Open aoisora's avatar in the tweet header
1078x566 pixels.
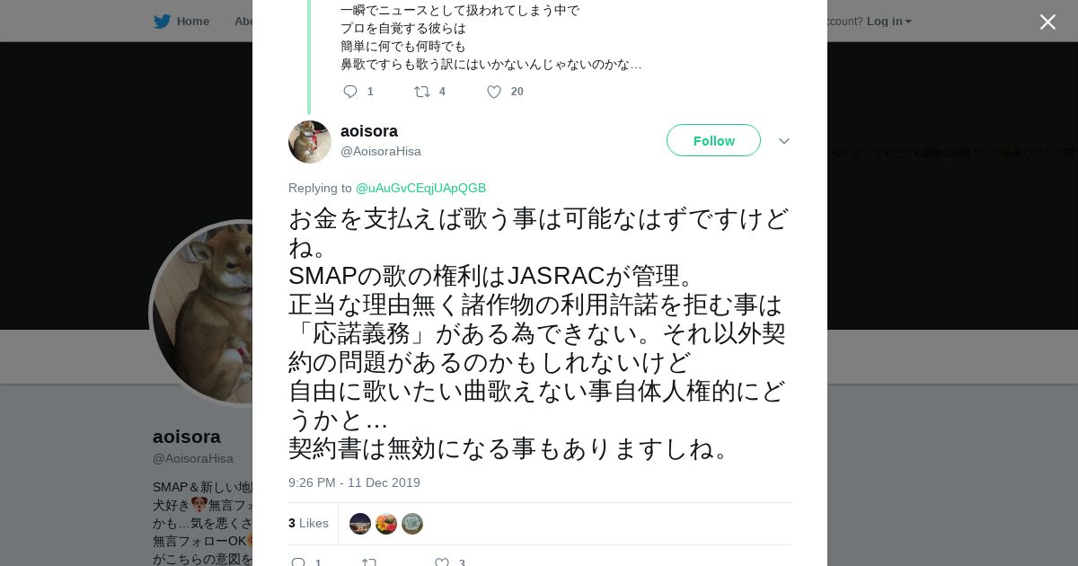[310, 142]
